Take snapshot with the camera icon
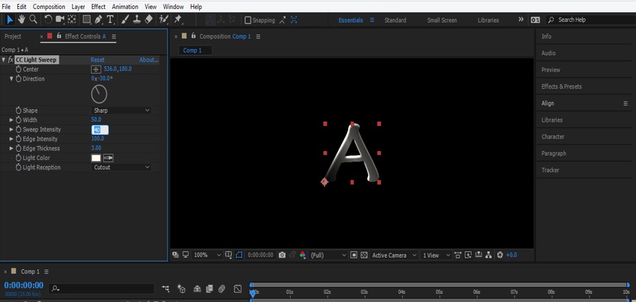 click(282, 255)
